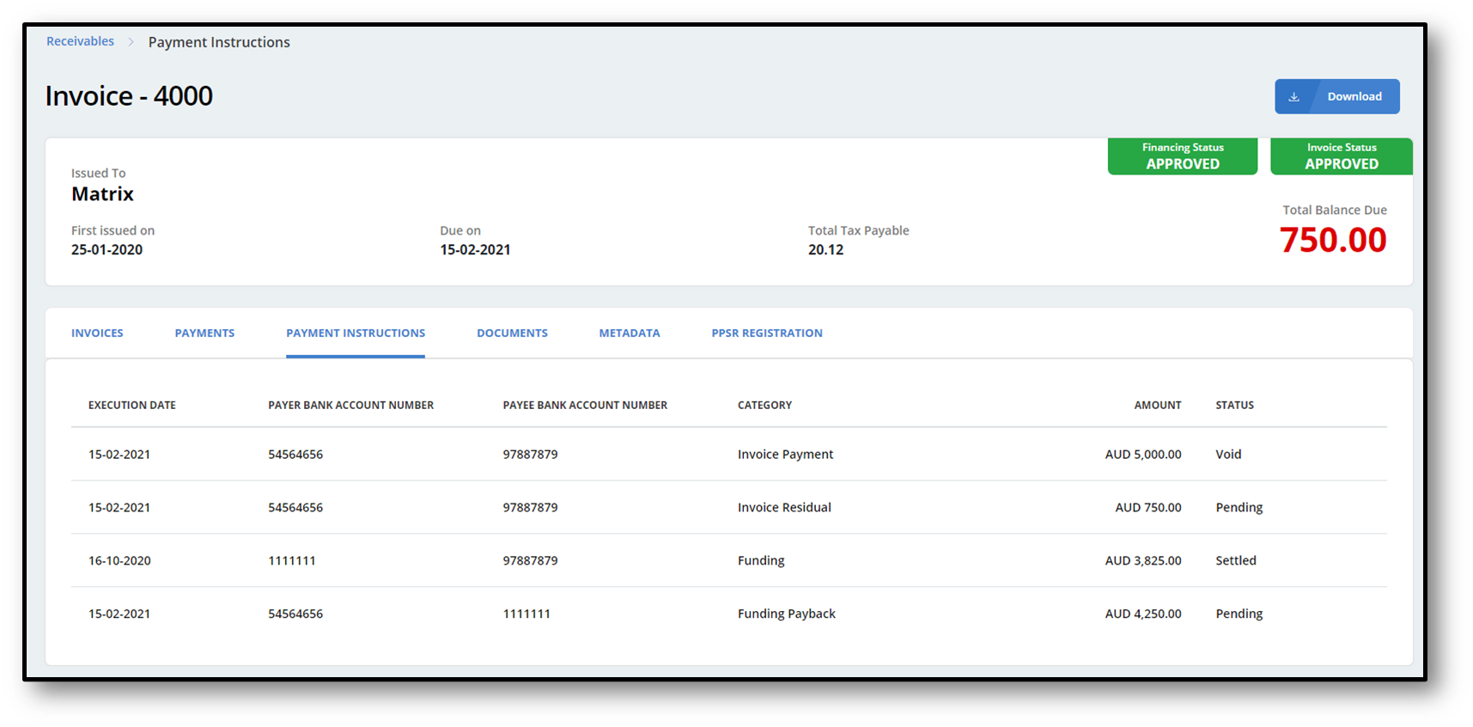Click payee account 97887879 in Invoice Payment row
Viewport: 1473px width, 727px height.
[x=530, y=455]
